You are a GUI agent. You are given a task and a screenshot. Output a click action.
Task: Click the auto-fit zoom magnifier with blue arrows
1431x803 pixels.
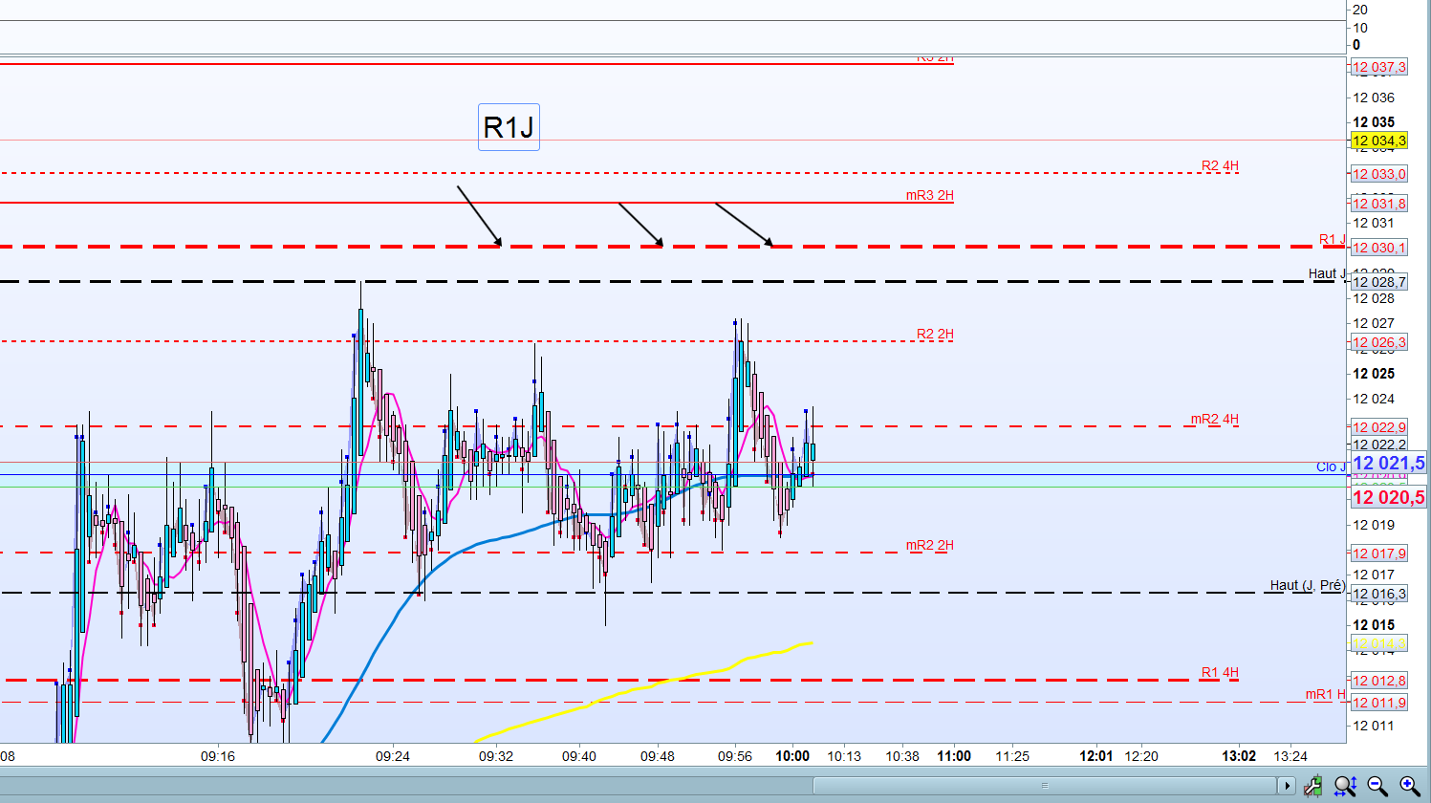(1345, 786)
